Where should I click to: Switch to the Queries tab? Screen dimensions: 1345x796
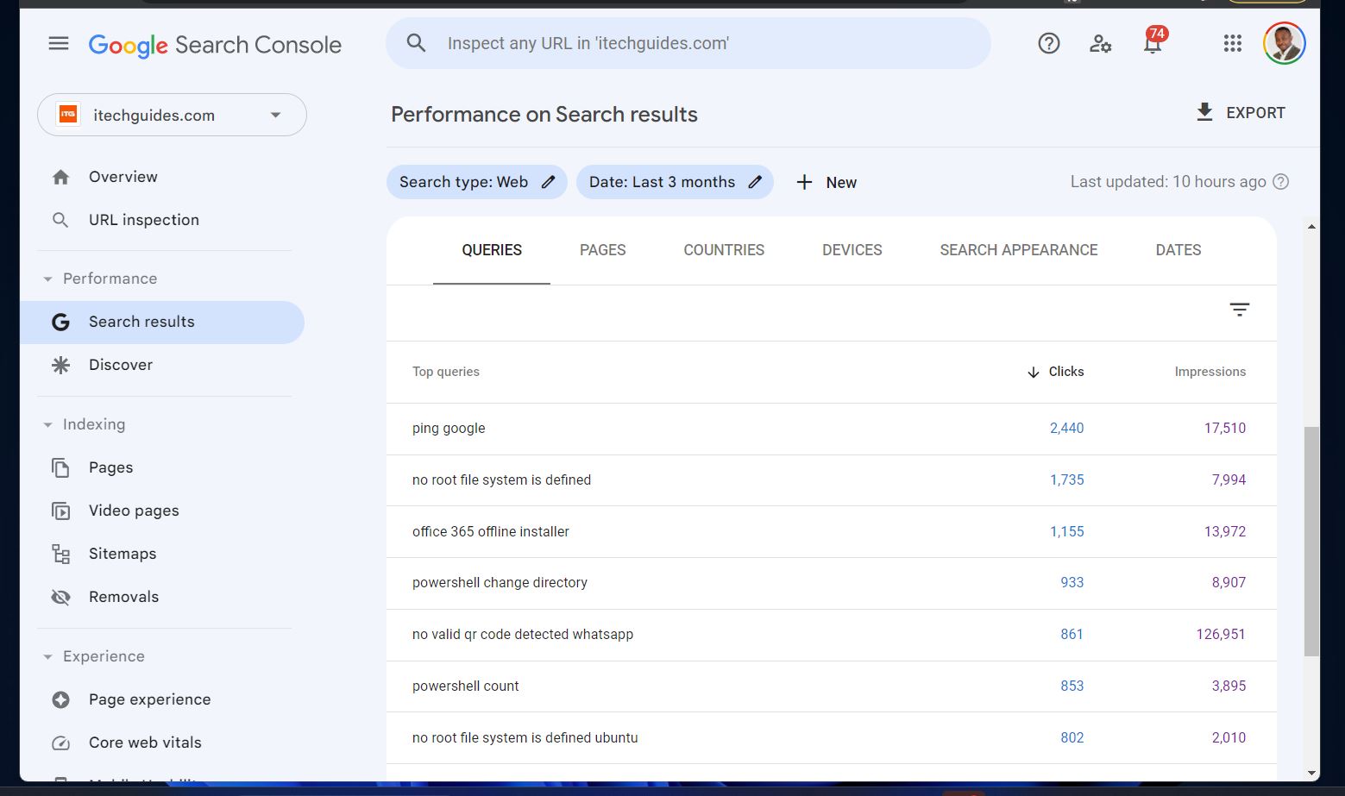pos(492,250)
